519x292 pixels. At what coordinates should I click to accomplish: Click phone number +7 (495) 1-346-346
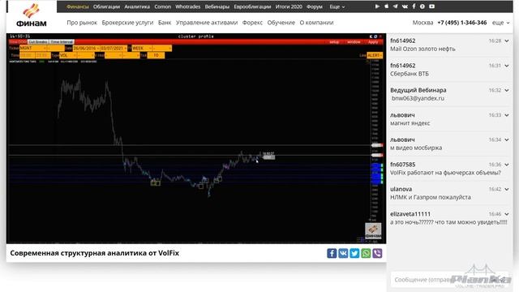click(462, 23)
